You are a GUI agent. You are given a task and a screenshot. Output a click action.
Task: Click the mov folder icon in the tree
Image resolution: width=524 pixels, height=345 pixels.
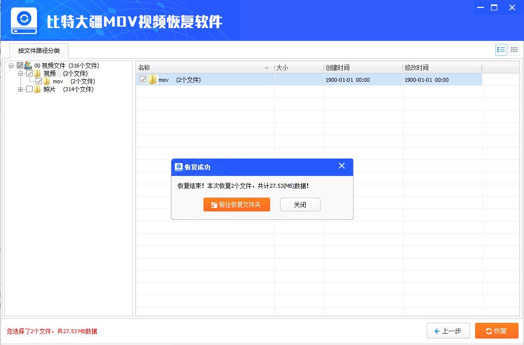(x=47, y=81)
